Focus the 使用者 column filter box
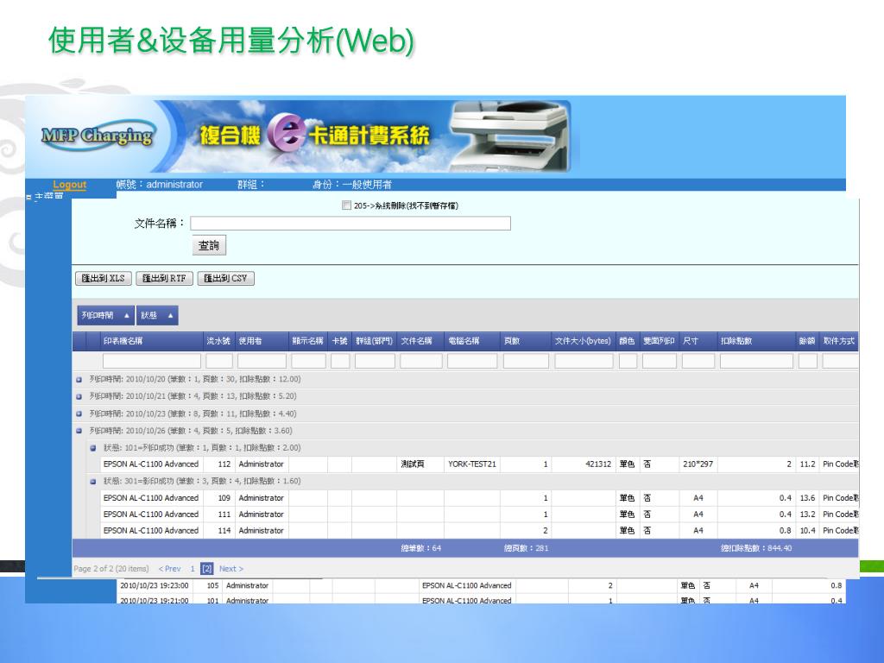The image size is (884, 663). tap(262, 362)
